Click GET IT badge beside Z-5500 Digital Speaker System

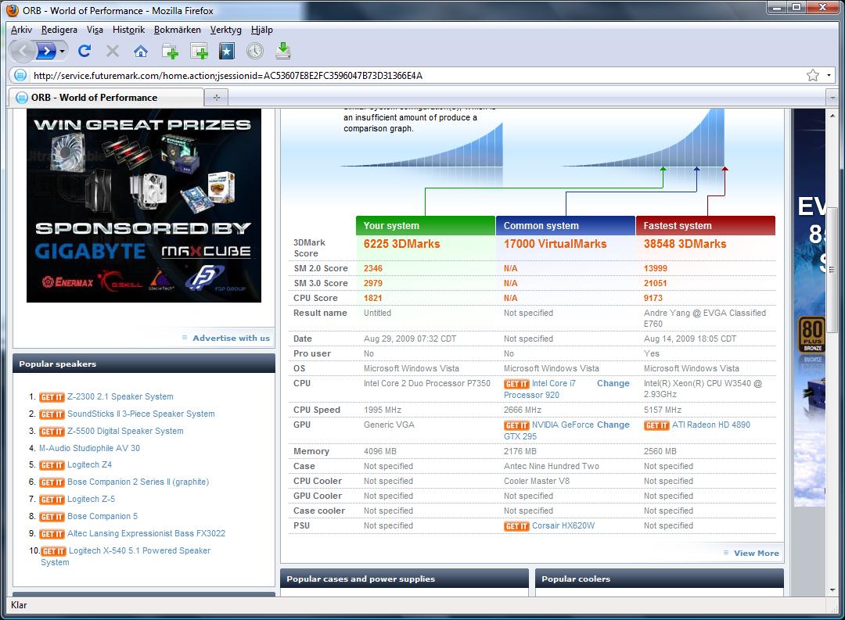pos(52,432)
